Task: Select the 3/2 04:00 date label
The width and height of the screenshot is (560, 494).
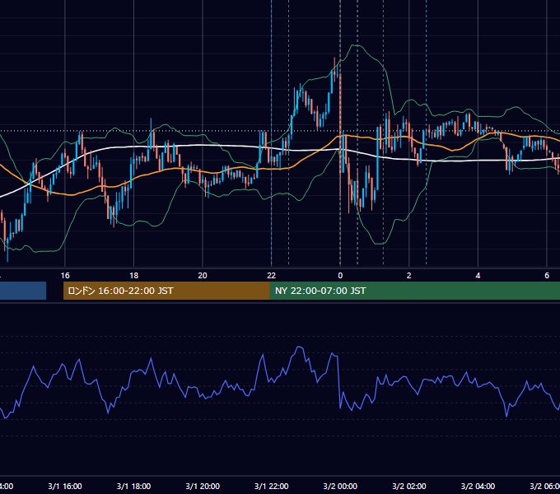Action: (x=478, y=486)
